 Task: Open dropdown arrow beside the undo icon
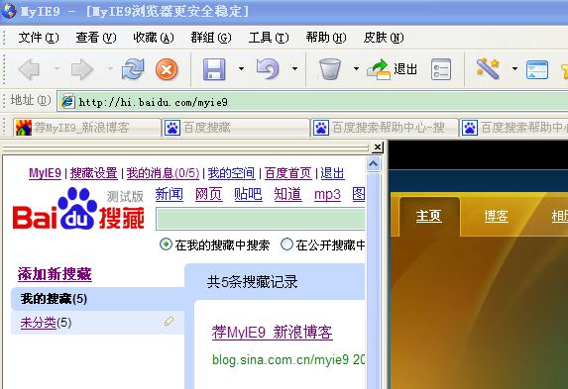(294, 68)
